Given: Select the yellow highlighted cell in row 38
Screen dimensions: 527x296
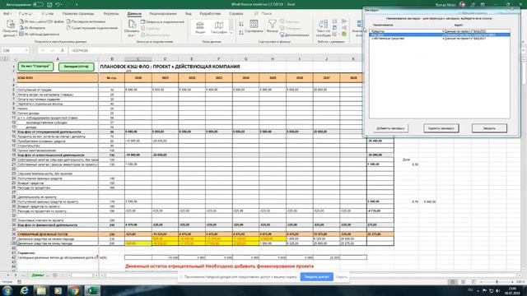Looking at the screenshot, I should point(138,243).
